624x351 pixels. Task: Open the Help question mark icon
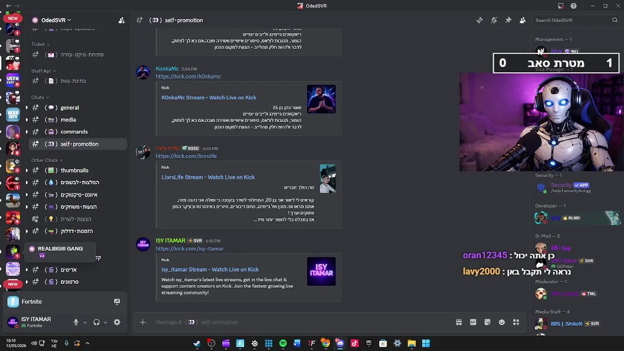pyautogui.click(x=574, y=6)
